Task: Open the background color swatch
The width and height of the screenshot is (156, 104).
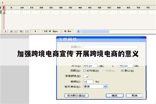Action: pos(86,76)
